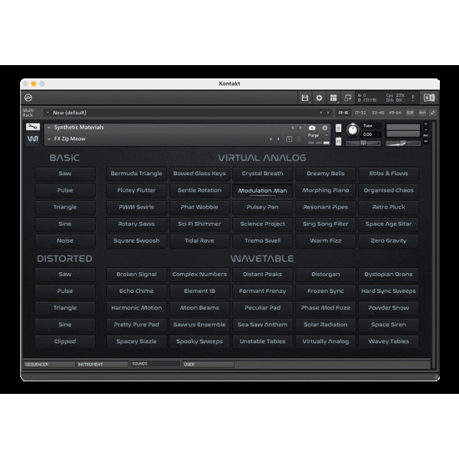Select the Basic Sine waveform

65,224
